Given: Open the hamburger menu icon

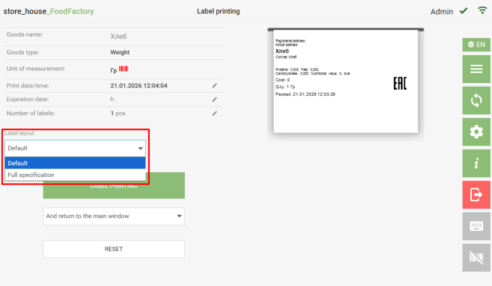Looking at the screenshot, I should pyautogui.click(x=476, y=69).
